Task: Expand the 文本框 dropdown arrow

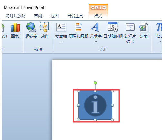Action: coord(61,42)
